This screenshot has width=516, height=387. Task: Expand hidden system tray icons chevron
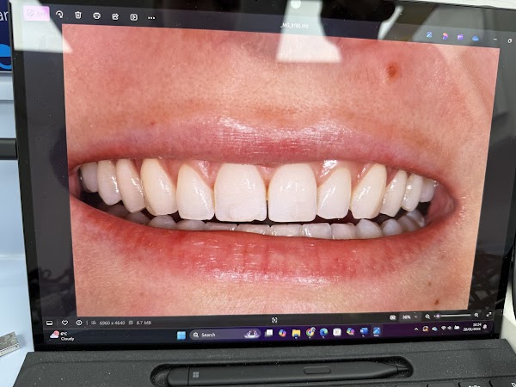pos(415,329)
